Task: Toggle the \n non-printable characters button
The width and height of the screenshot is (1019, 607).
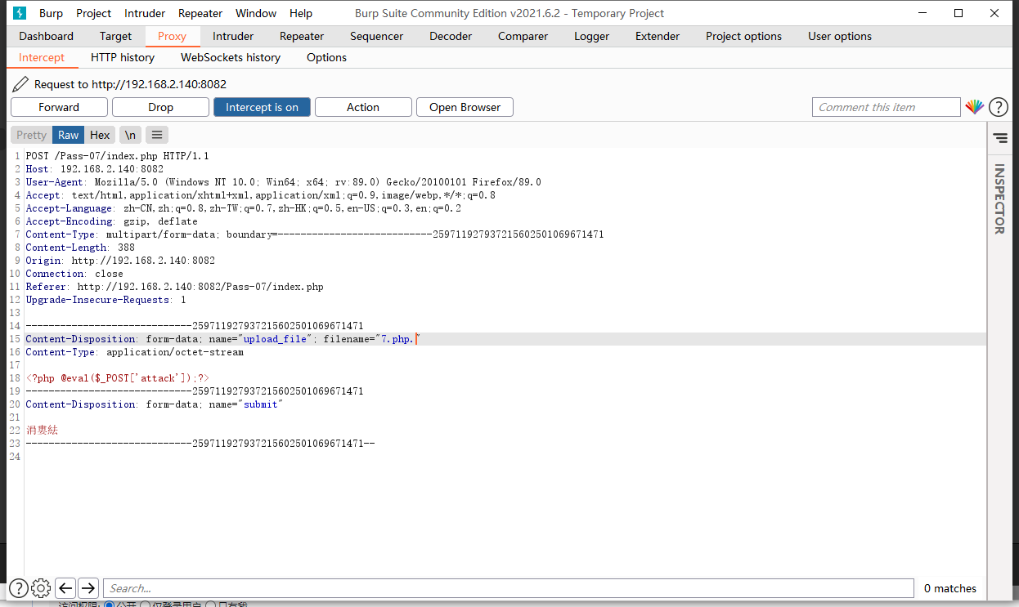Action: coord(130,135)
